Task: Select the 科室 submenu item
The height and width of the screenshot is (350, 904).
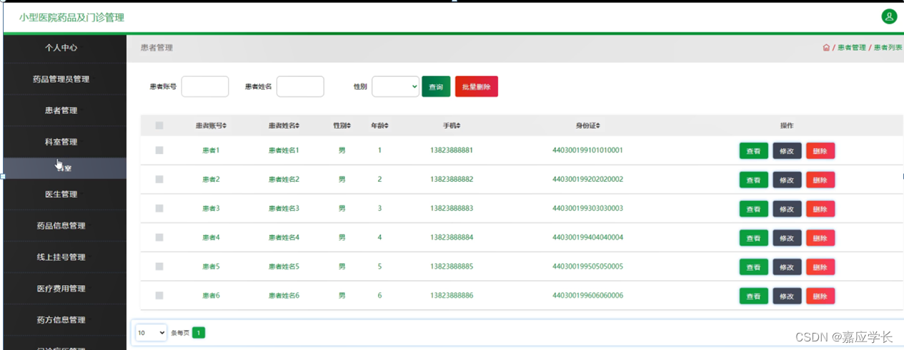Action: (65, 168)
